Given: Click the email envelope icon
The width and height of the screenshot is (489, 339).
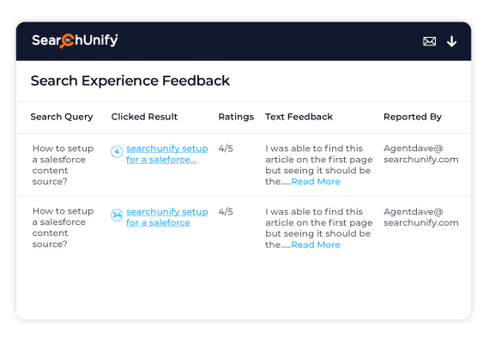Looking at the screenshot, I should [429, 41].
